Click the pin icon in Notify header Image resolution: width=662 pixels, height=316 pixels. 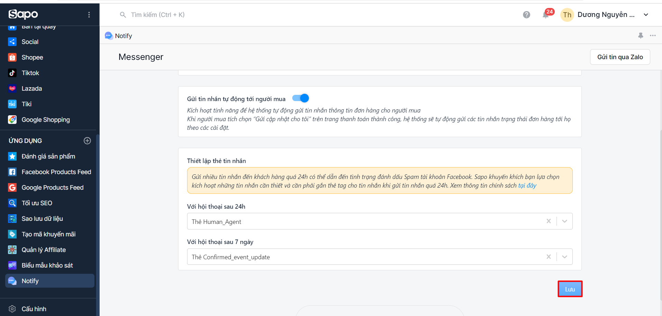point(641,36)
